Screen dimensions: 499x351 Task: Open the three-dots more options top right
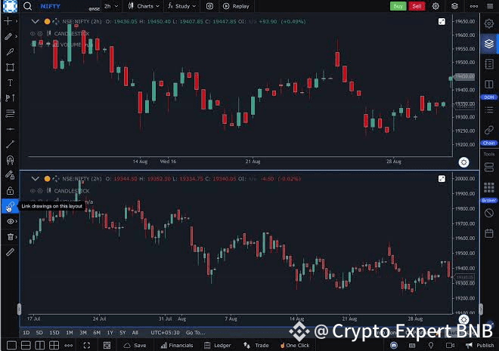click(x=474, y=6)
